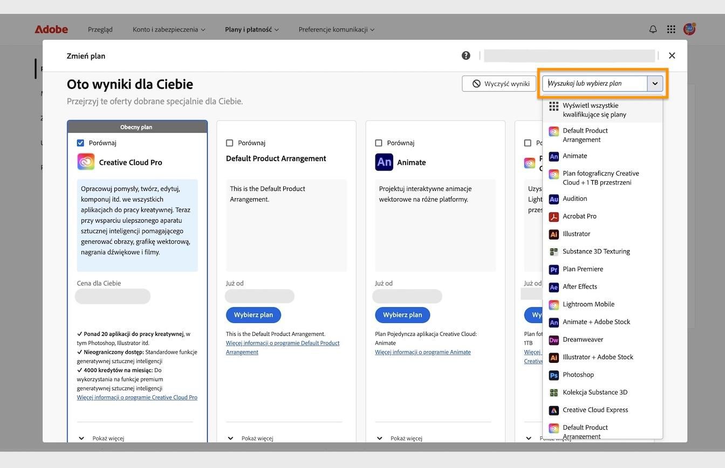The width and height of the screenshot is (725, 468).
Task: Focus the Wyszukaj lub wybierz plan field
Action: click(x=595, y=84)
